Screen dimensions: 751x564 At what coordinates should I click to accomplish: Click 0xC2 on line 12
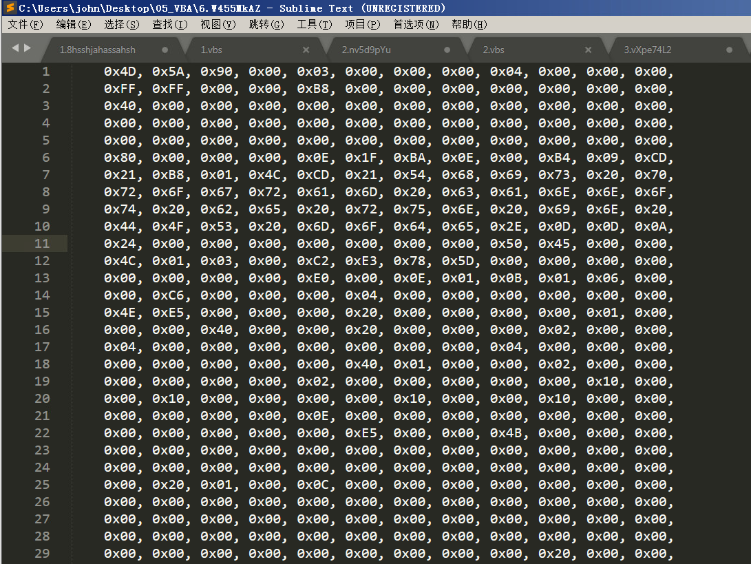tap(313, 261)
